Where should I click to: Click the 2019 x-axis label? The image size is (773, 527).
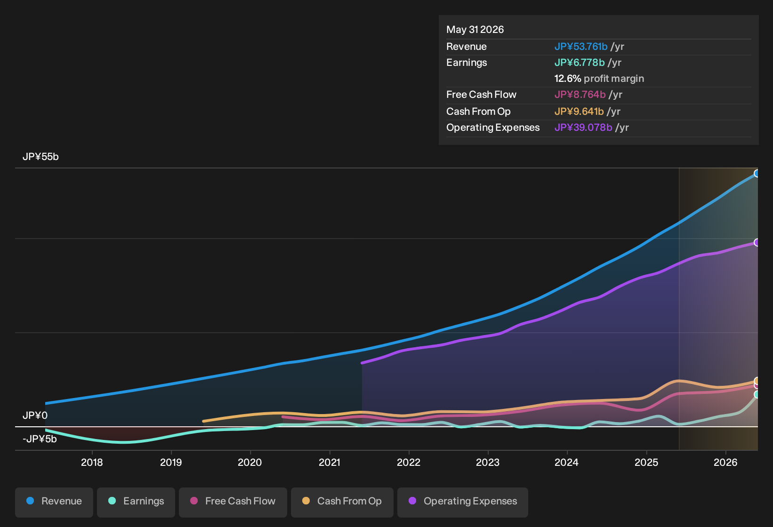point(171,463)
